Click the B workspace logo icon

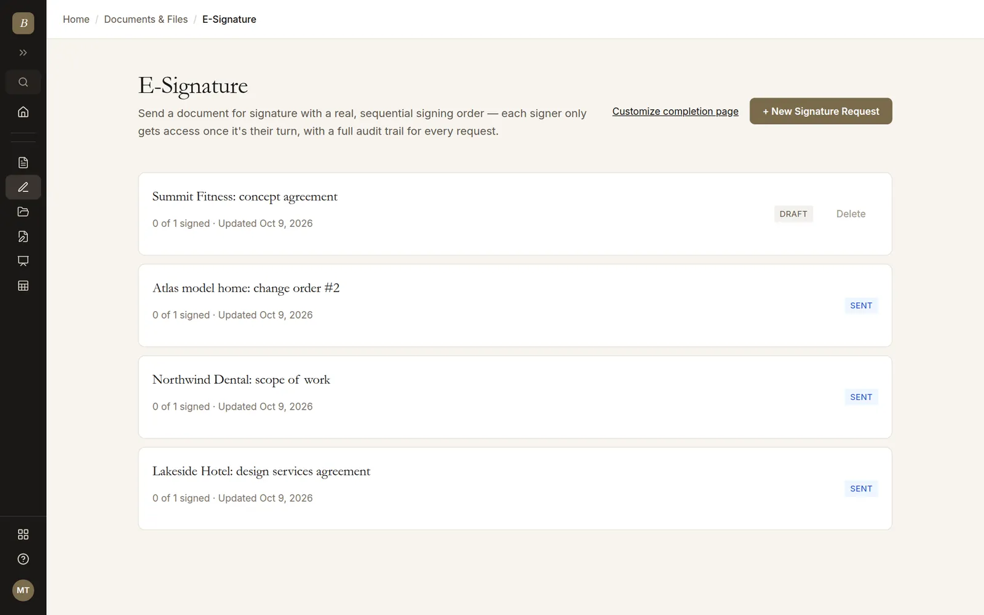coord(23,23)
